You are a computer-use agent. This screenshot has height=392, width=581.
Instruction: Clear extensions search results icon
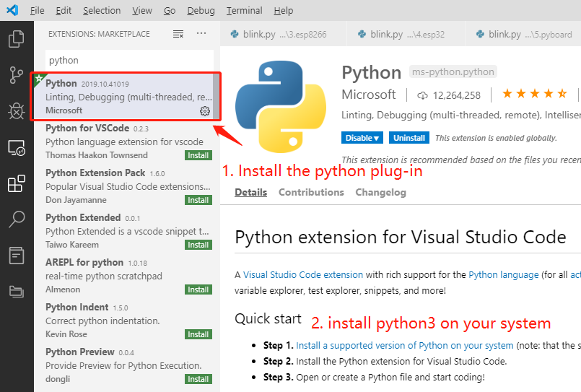[178, 34]
